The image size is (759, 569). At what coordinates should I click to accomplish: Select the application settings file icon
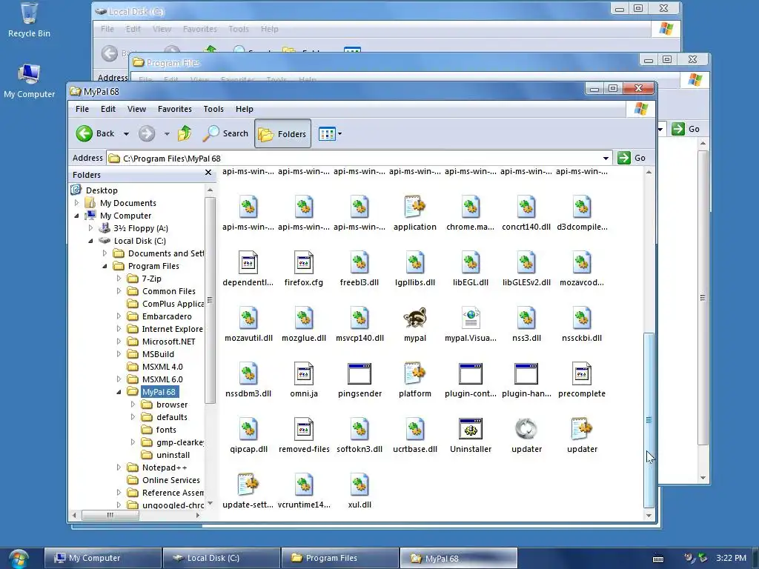coord(415,207)
